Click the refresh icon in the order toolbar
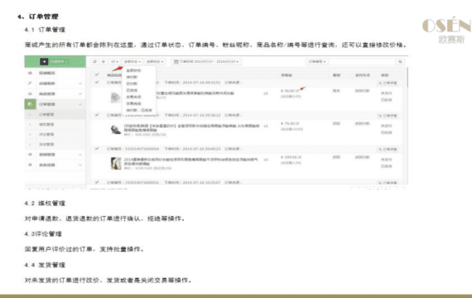 [x=94, y=62]
